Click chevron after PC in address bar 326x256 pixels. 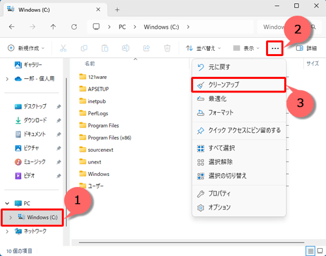(135, 27)
